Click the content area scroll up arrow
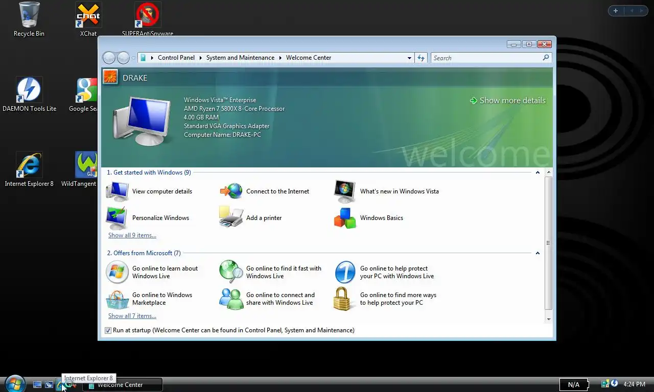This screenshot has height=392, width=654. (549, 173)
